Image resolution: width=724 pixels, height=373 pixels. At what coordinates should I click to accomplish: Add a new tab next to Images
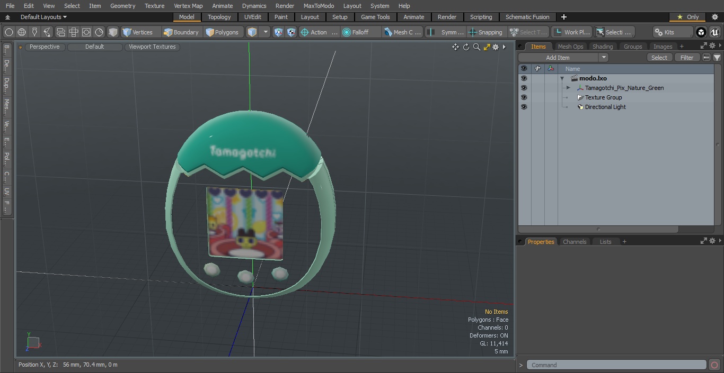682,47
